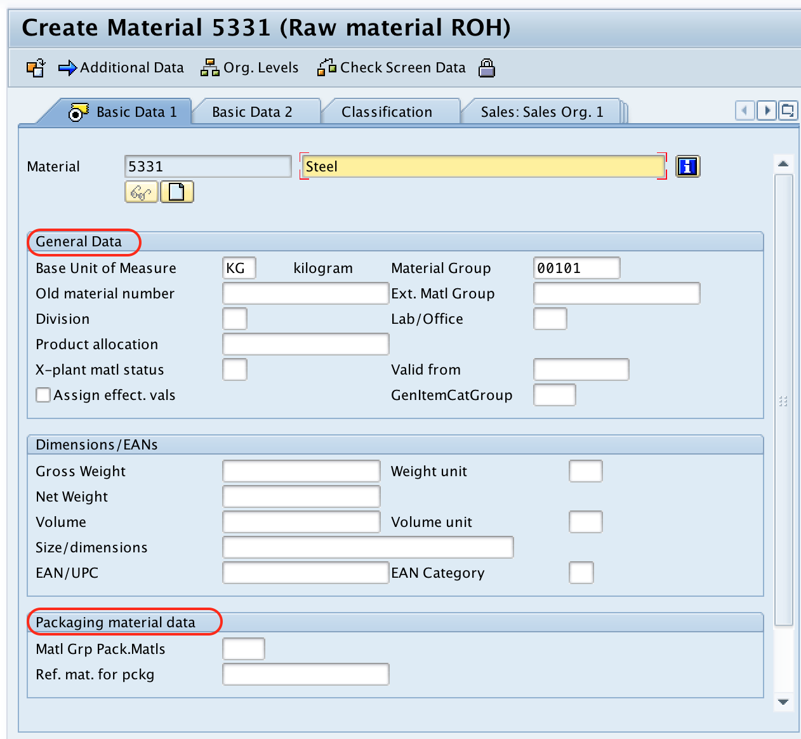
Task: Click the tab overview icon at top right
Action: point(788,110)
